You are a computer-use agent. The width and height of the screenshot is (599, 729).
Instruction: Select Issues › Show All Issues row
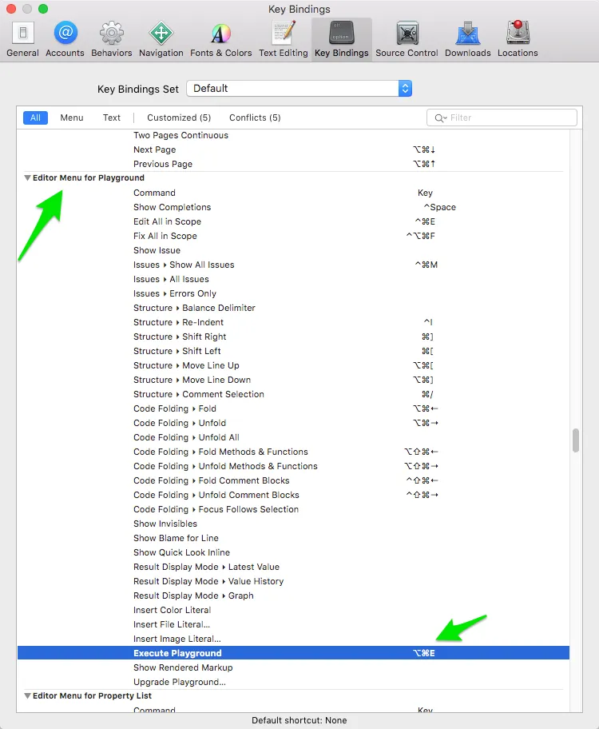click(x=293, y=265)
